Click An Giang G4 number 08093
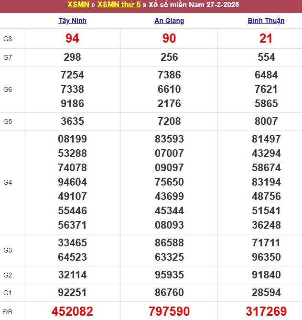The height and width of the screenshot is (320, 302). pyautogui.click(x=169, y=225)
